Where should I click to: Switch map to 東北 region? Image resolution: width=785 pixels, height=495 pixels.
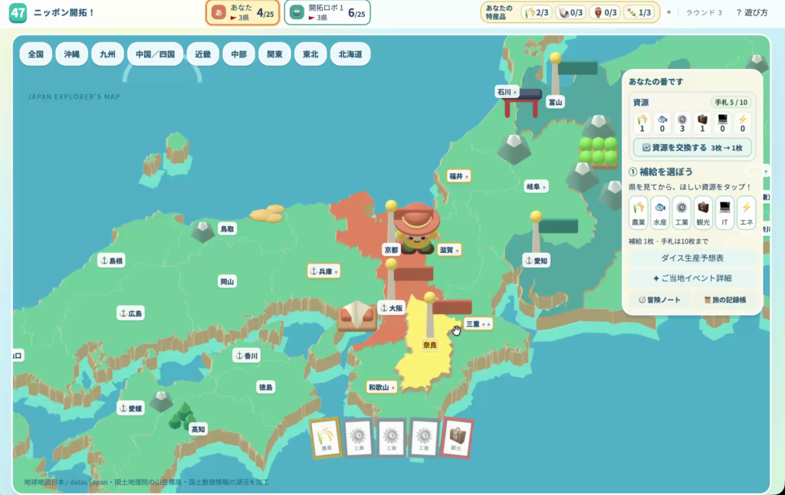pyautogui.click(x=310, y=54)
